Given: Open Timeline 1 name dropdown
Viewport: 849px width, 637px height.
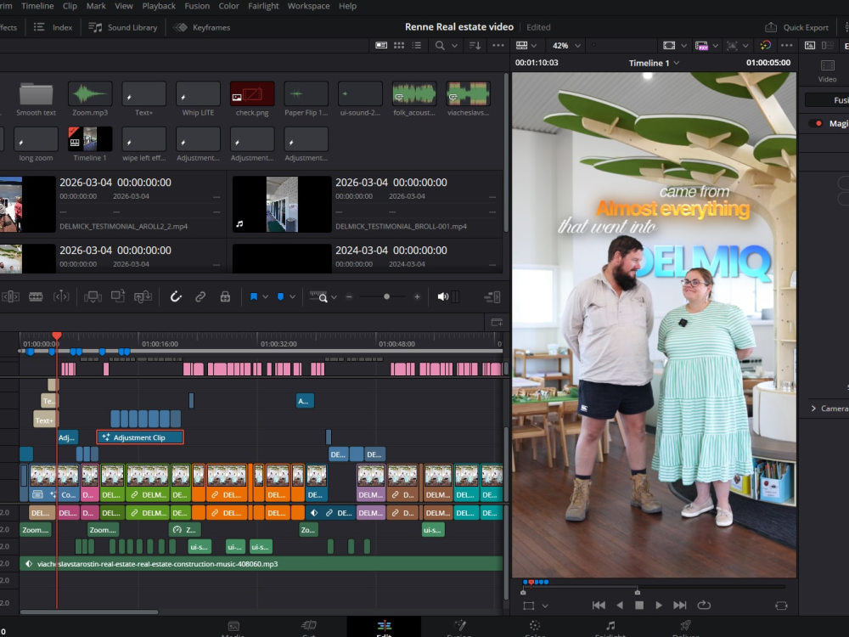Looking at the screenshot, I should (654, 63).
